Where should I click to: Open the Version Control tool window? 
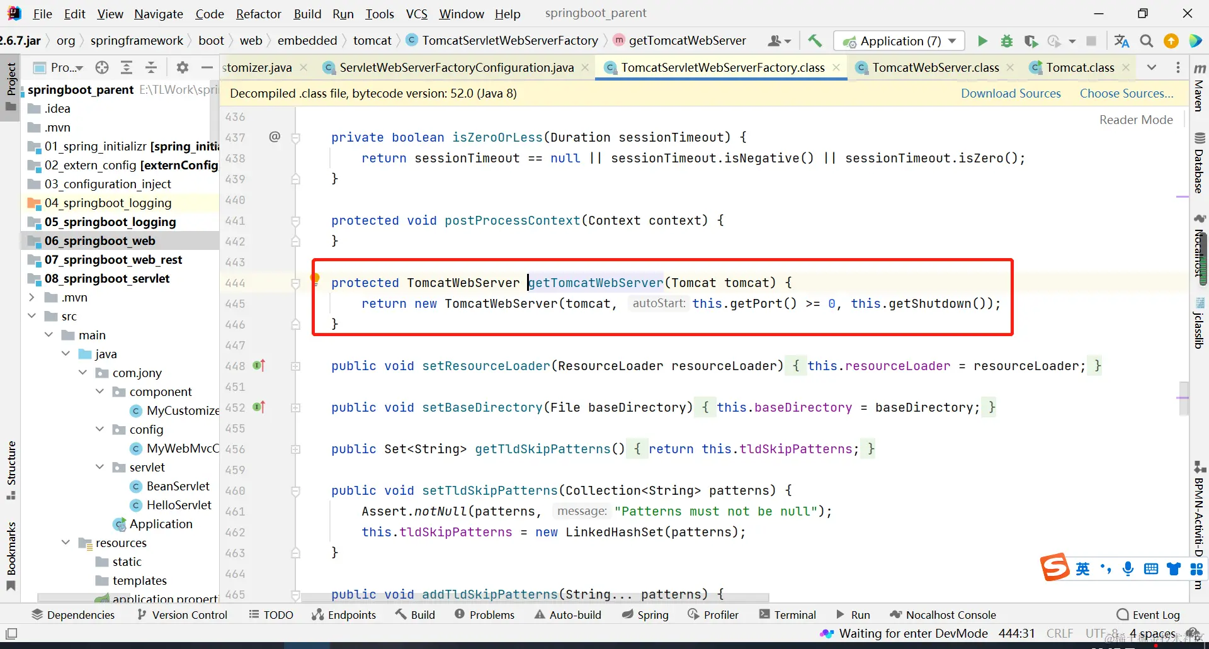click(x=183, y=614)
